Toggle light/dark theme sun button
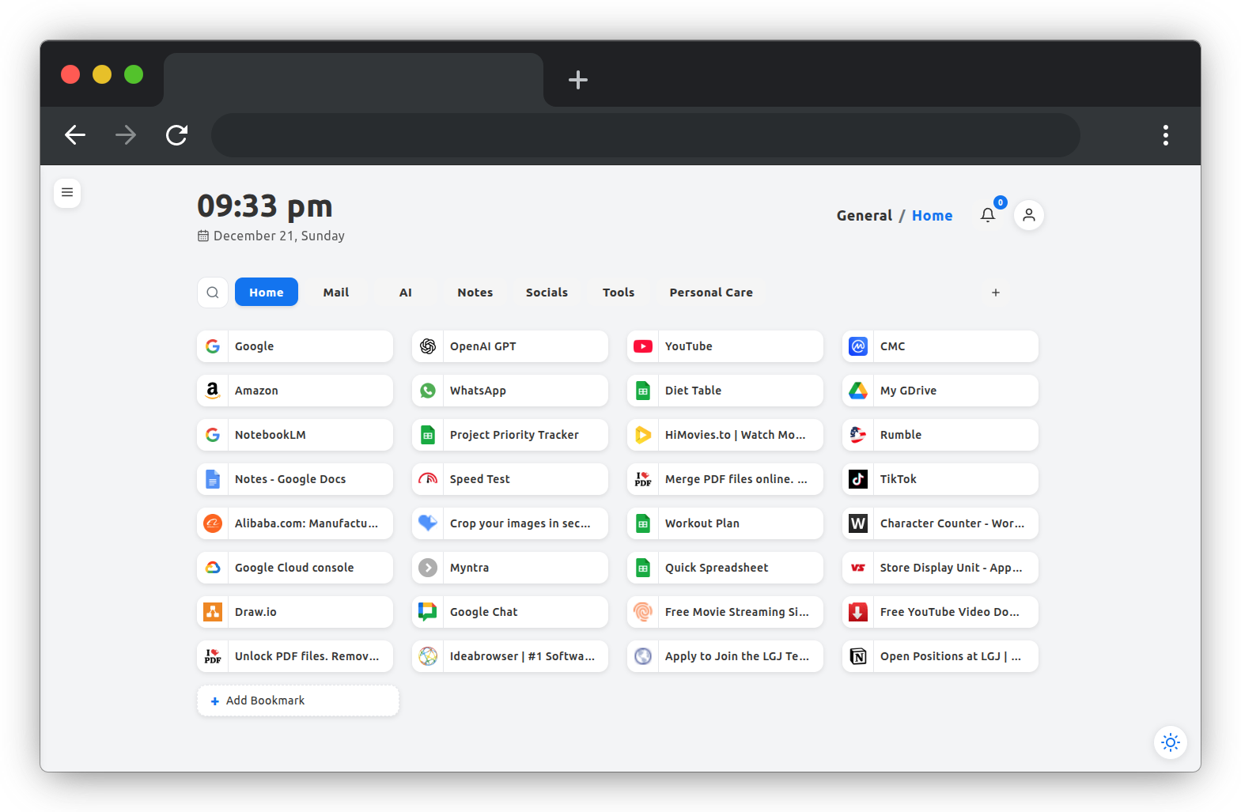The image size is (1241, 812). (1170, 742)
